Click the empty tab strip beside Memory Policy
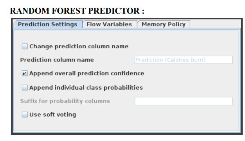 (215, 24)
